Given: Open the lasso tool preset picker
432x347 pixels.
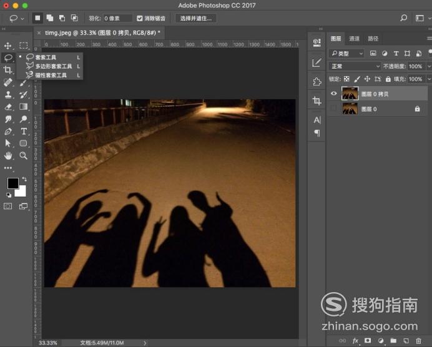Looking at the screenshot, I should click(x=17, y=19).
